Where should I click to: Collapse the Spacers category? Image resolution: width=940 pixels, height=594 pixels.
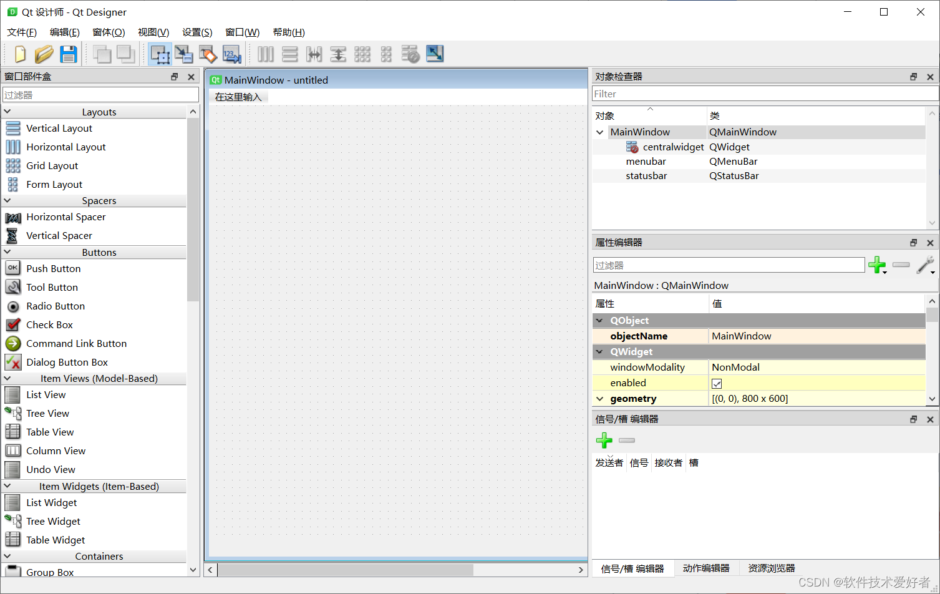click(x=7, y=200)
